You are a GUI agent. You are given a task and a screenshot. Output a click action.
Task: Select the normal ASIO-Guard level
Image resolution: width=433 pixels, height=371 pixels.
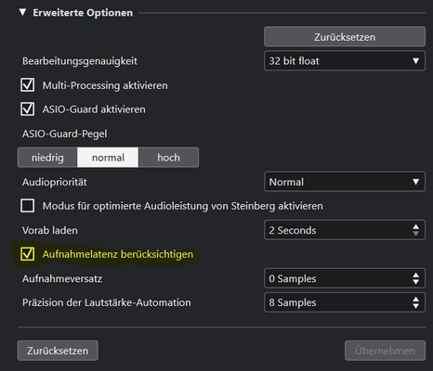click(x=108, y=158)
